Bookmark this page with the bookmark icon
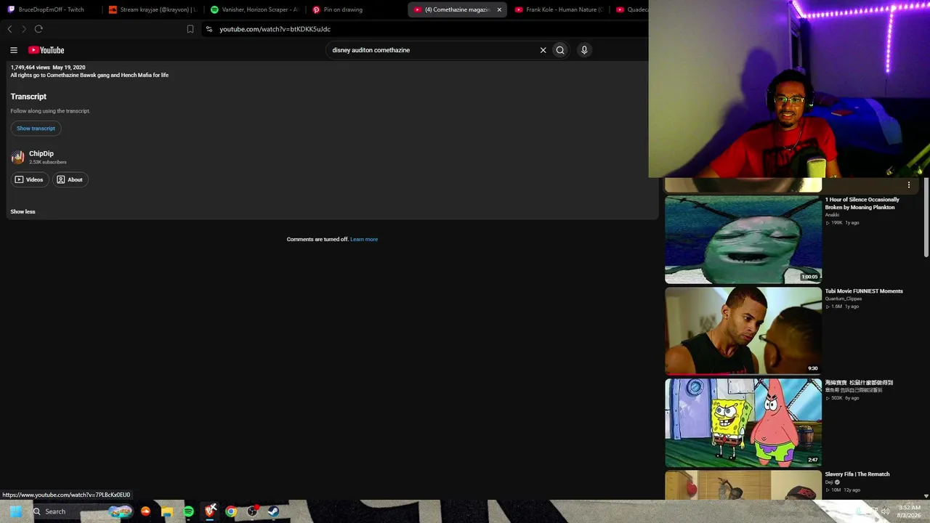This screenshot has width=930, height=523. click(x=190, y=29)
